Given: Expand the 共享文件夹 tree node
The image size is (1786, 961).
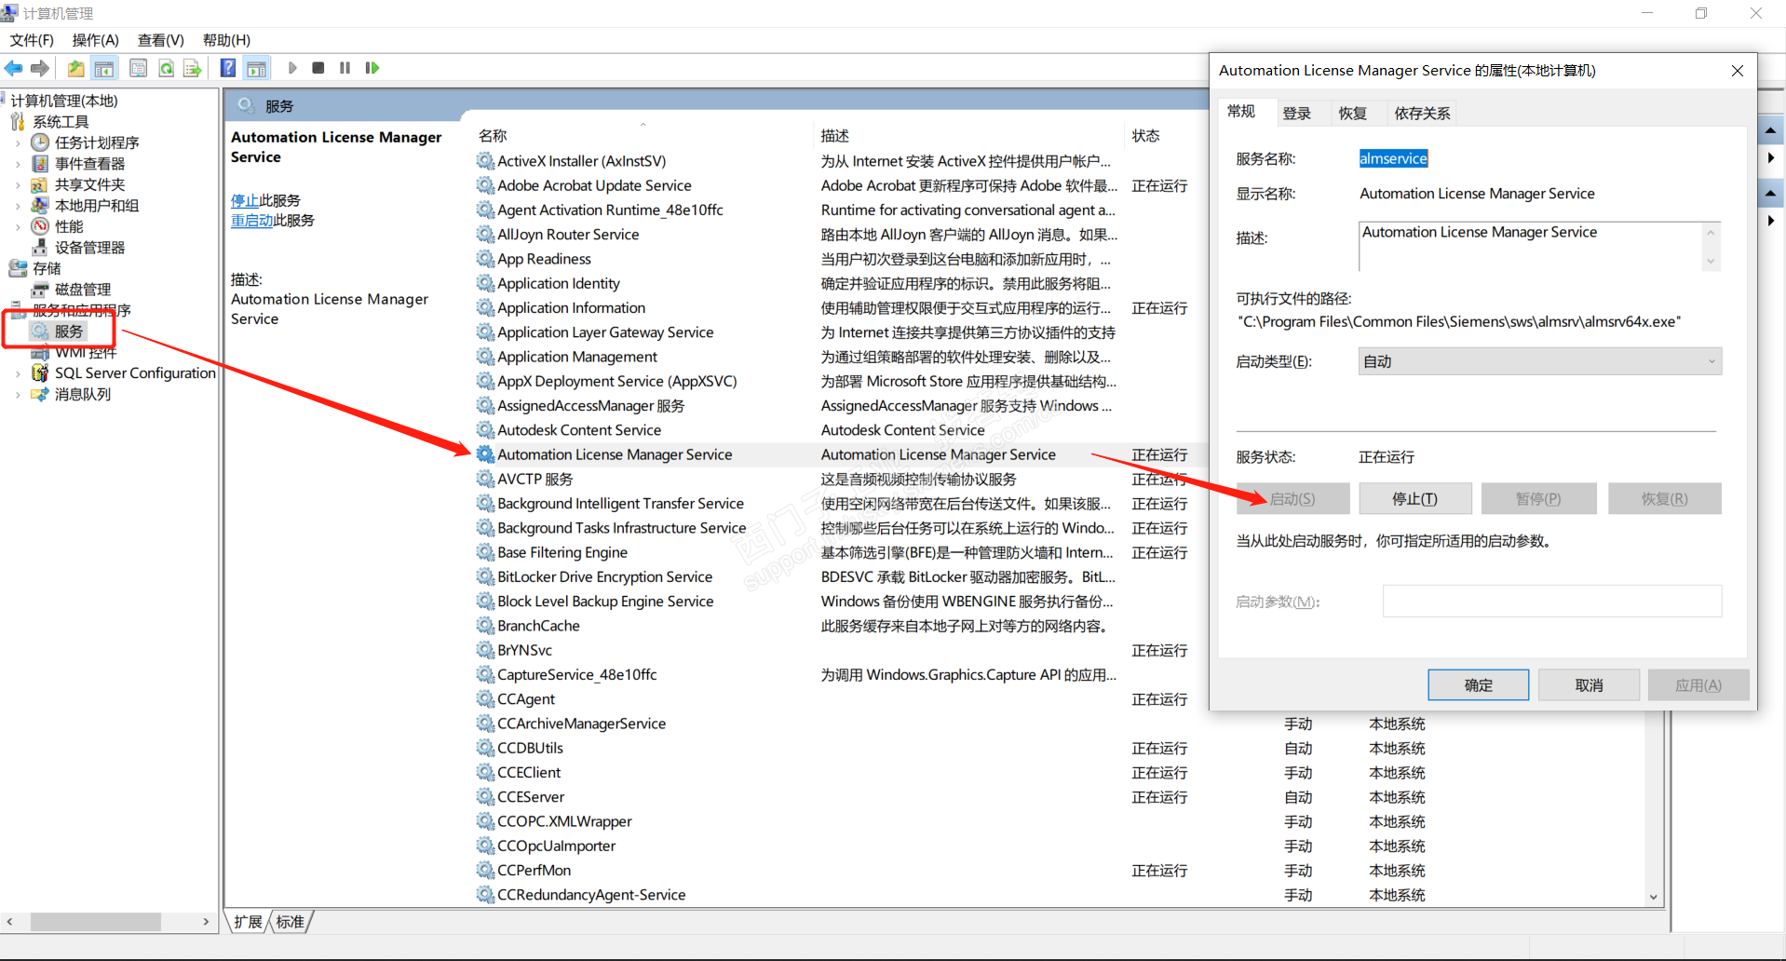Looking at the screenshot, I should click(18, 185).
